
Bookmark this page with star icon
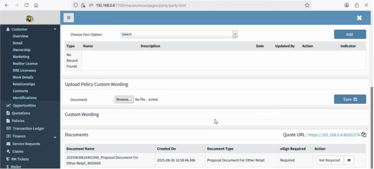click(x=307, y=5)
